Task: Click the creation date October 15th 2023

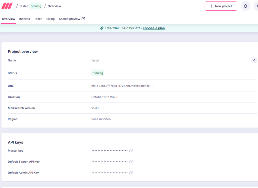Action: [104, 97]
